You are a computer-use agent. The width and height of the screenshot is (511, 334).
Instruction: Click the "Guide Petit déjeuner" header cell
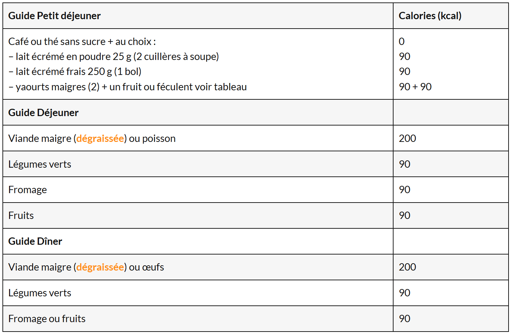tap(54, 16)
